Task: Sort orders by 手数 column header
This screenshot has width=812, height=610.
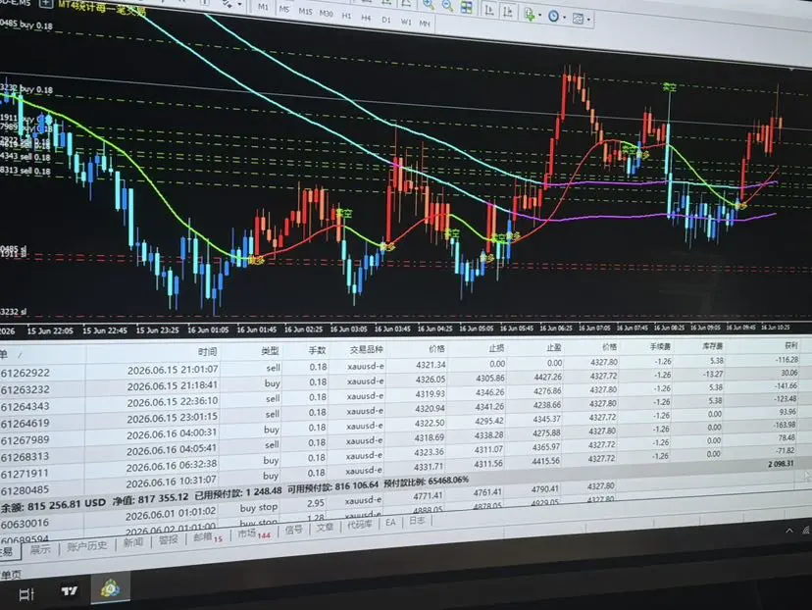Action: pos(317,350)
